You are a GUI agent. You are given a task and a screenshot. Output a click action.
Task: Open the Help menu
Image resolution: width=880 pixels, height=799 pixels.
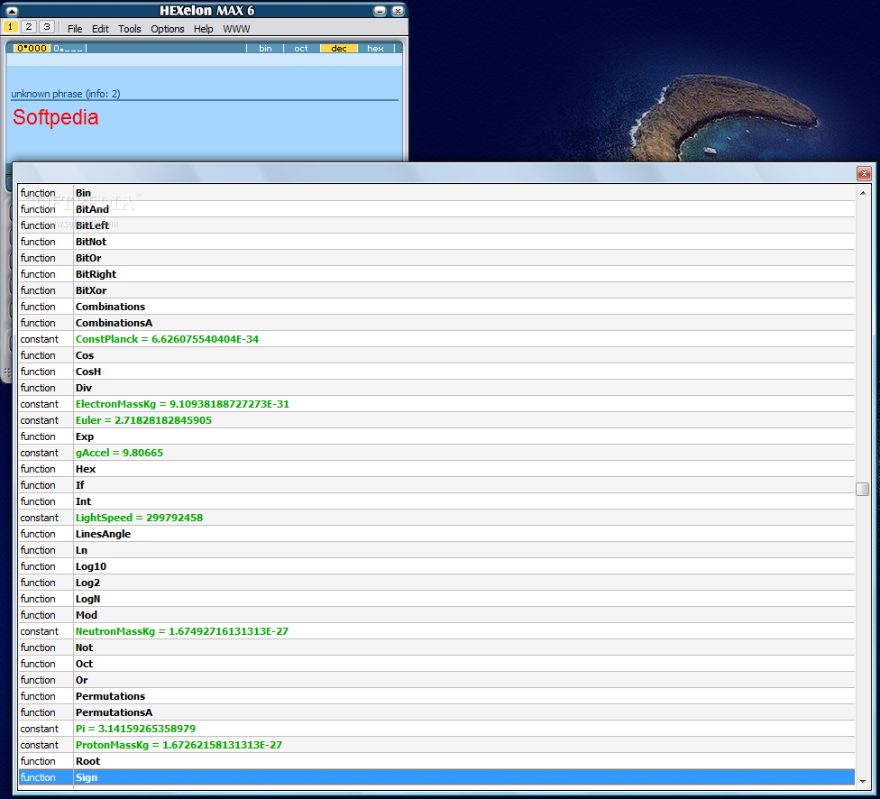[203, 29]
